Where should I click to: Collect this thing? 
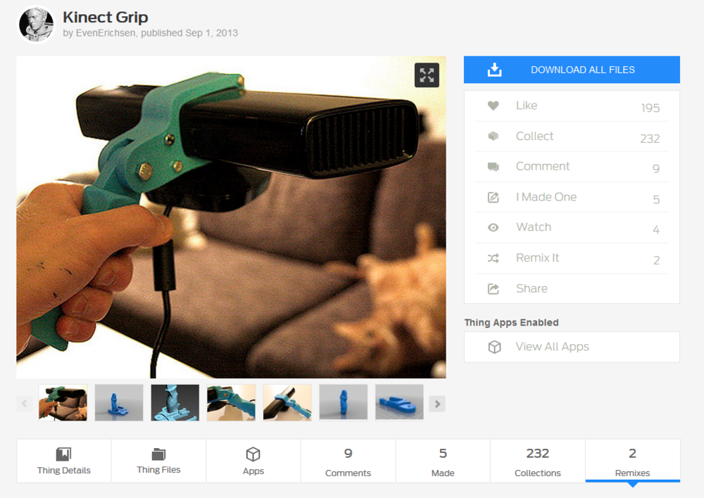coord(572,136)
